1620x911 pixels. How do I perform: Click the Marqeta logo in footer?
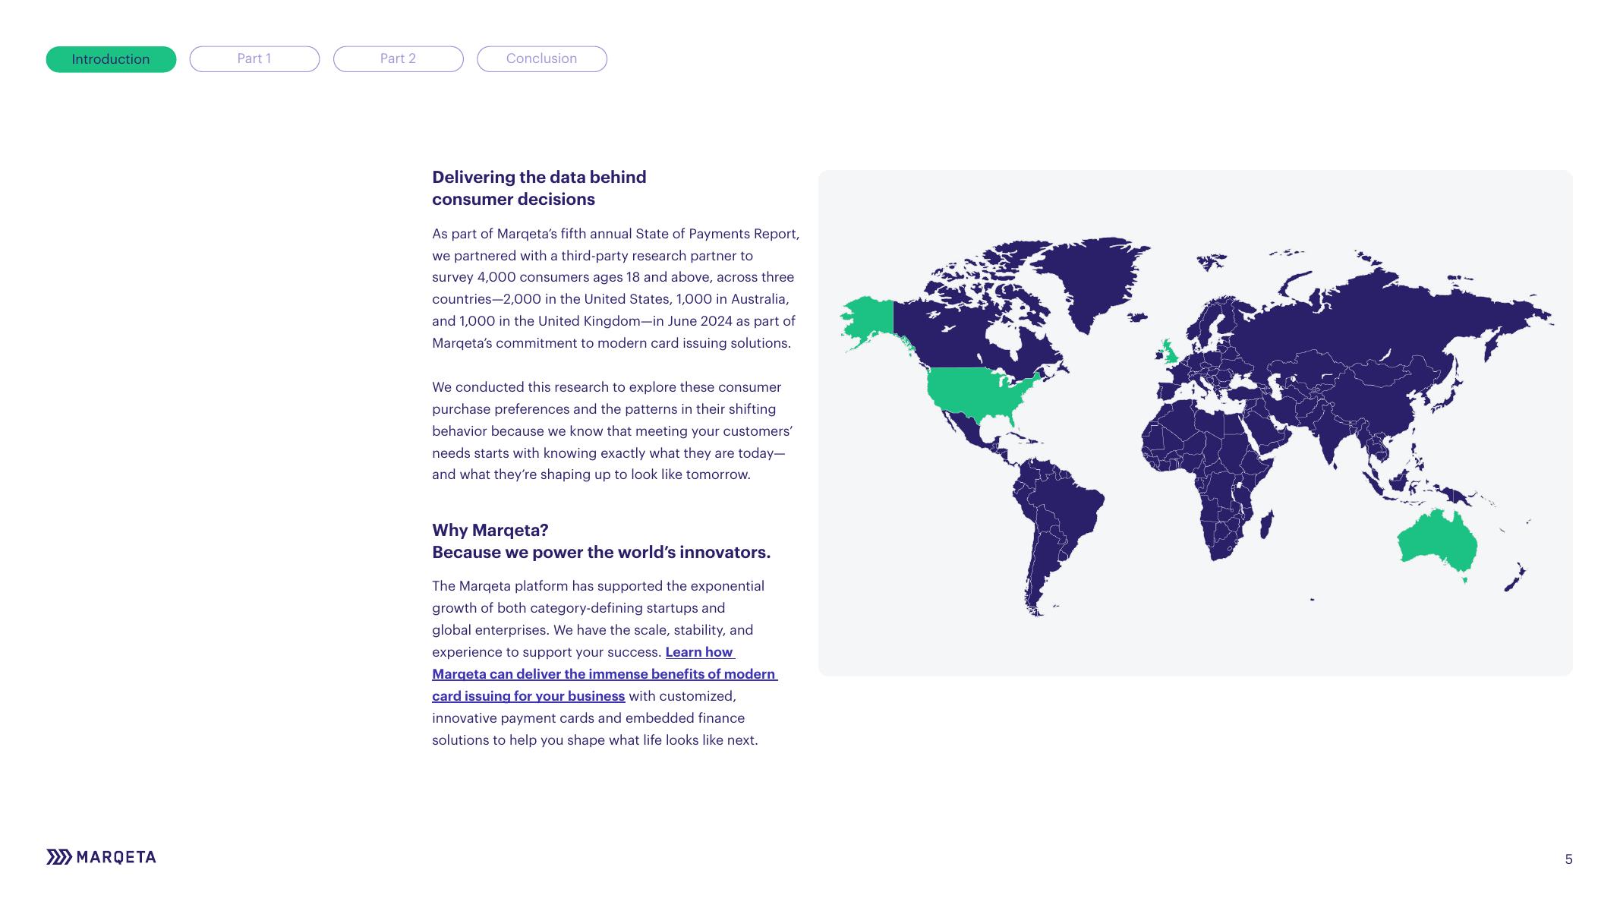tap(101, 857)
